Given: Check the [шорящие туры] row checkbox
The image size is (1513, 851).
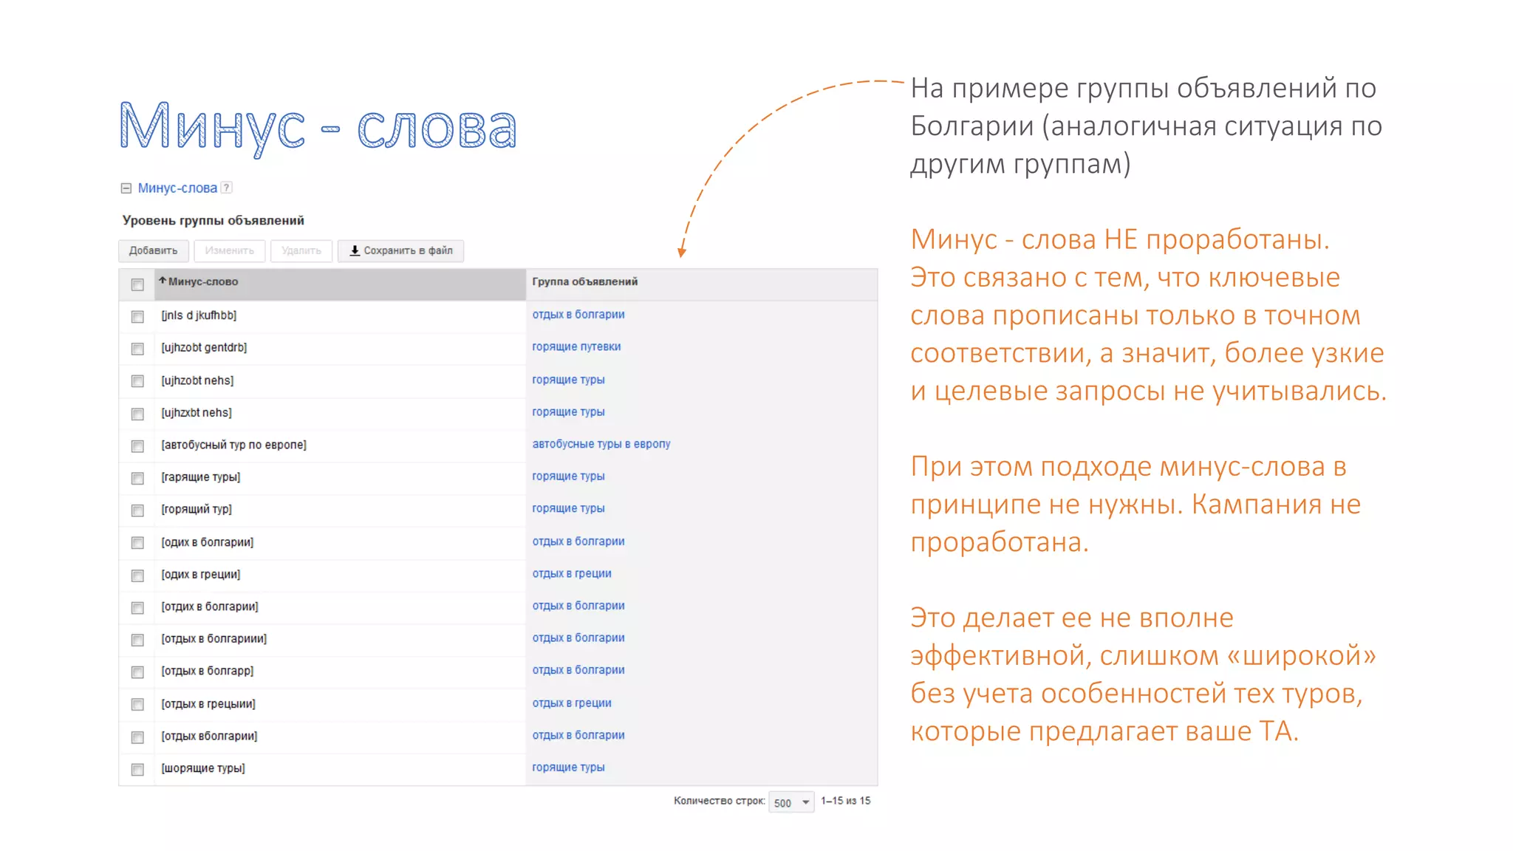Looking at the screenshot, I should [137, 770].
